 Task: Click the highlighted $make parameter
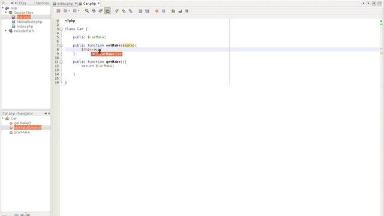click(x=128, y=46)
